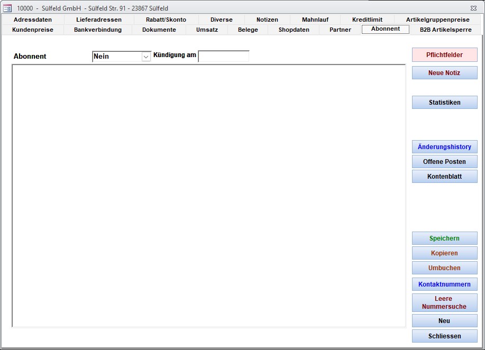Open Kontaktnummern
This screenshot has width=485, height=350.
pos(444,284)
